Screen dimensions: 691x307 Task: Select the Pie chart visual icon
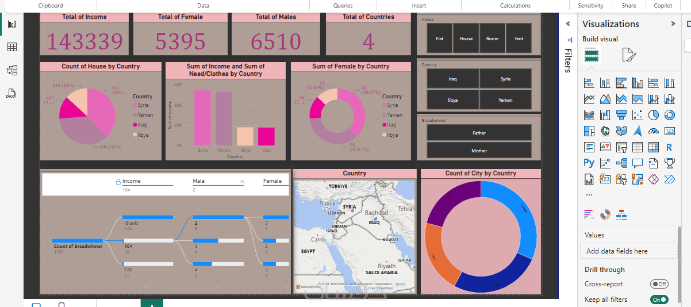coord(654,115)
